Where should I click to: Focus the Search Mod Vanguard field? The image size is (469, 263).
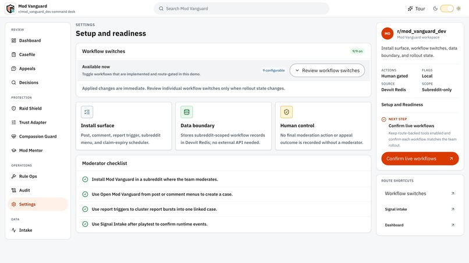pyautogui.click(x=241, y=9)
